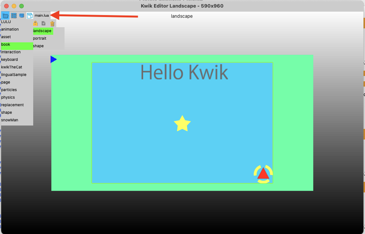Close the Kwik Editor window

6,6
